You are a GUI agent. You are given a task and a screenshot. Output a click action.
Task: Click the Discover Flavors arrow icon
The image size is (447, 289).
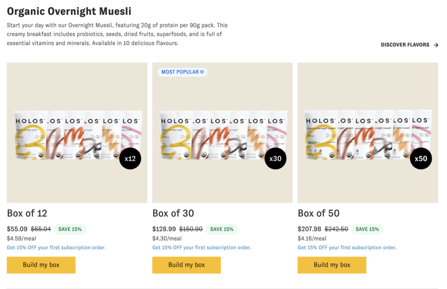click(436, 45)
